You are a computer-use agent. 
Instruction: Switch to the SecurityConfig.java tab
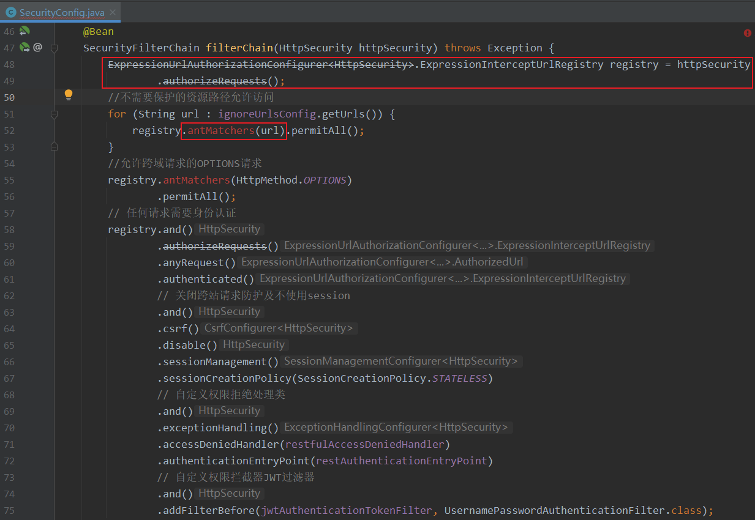click(61, 12)
